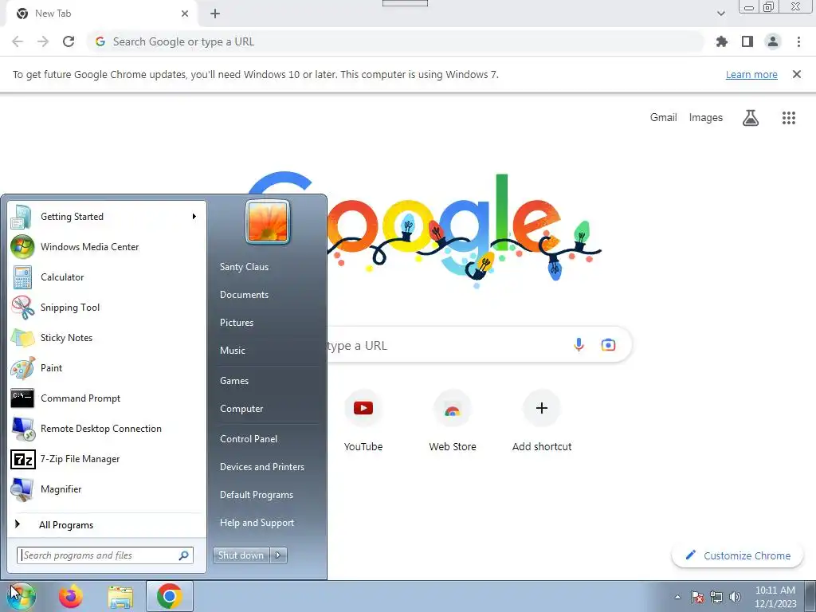Open Command Prompt black console icon
816x612 pixels.
coord(22,398)
